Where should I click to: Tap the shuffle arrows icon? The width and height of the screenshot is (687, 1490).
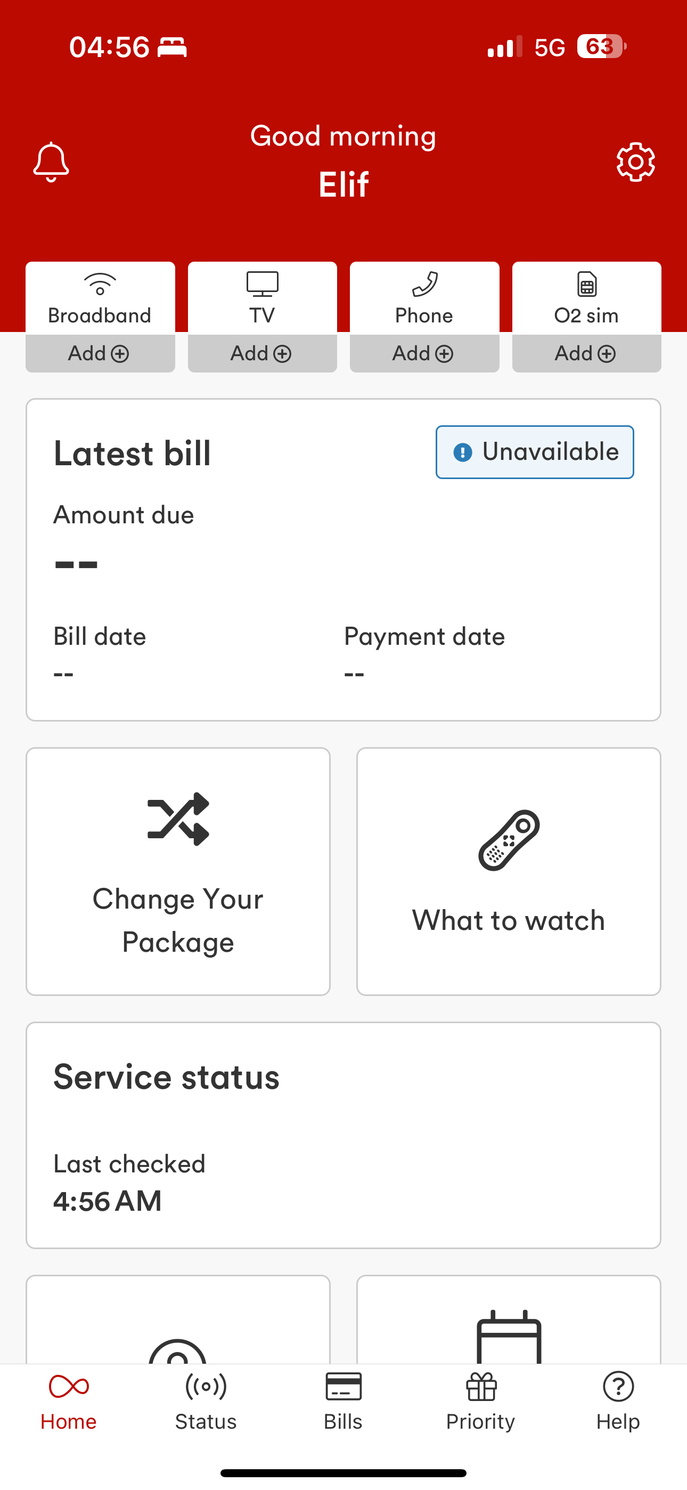[178, 819]
